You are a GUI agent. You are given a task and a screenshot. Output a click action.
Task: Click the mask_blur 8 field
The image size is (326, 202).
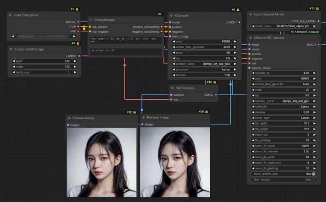click(x=284, y=135)
